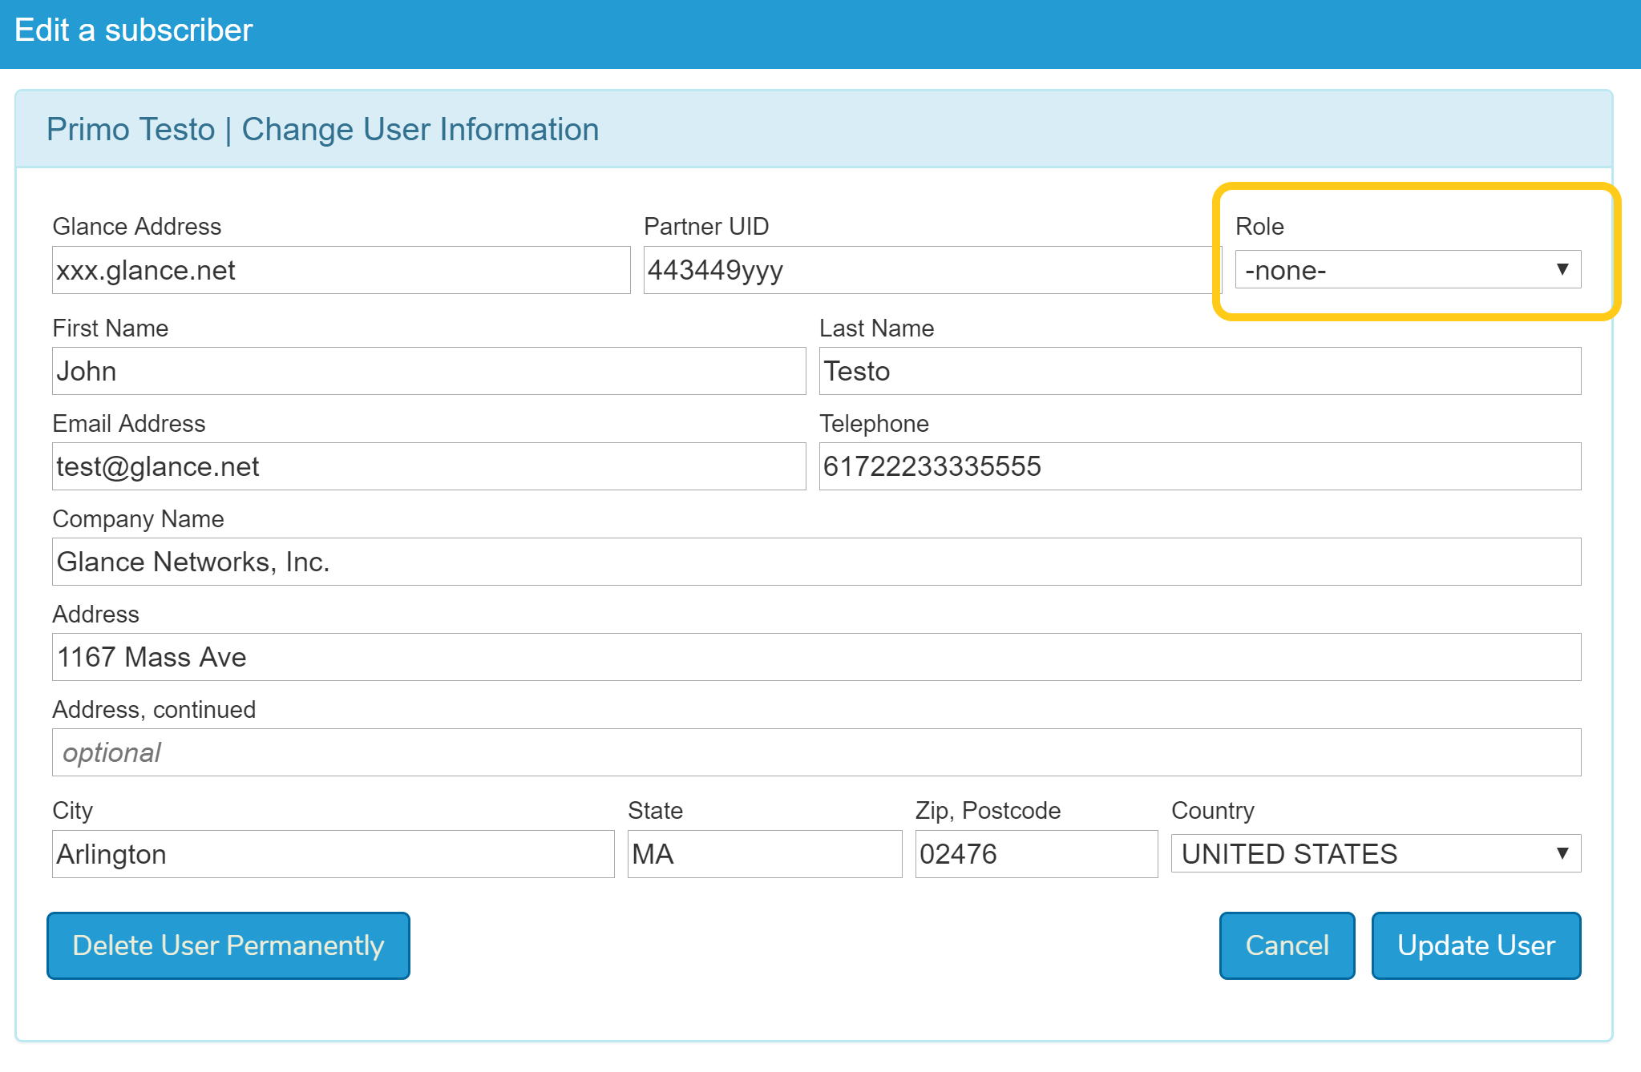Image resolution: width=1641 pixels, height=1072 pixels.
Task: Click the Last Name text box
Action: 1199,371
